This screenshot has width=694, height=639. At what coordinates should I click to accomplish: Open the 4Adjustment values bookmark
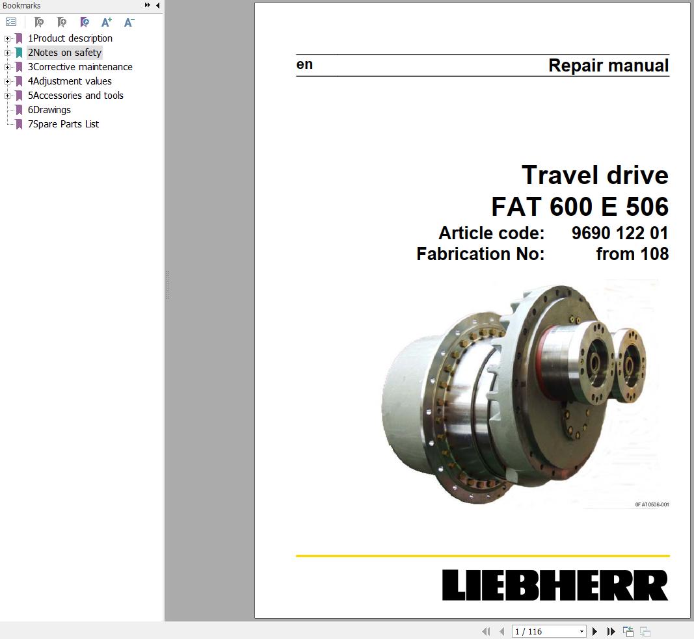pos(70,81)
